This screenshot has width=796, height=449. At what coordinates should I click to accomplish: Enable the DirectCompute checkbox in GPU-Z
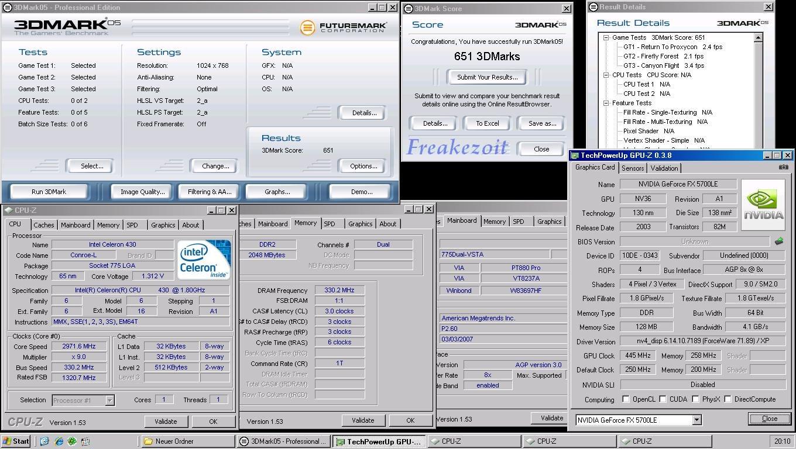[728, 399]
